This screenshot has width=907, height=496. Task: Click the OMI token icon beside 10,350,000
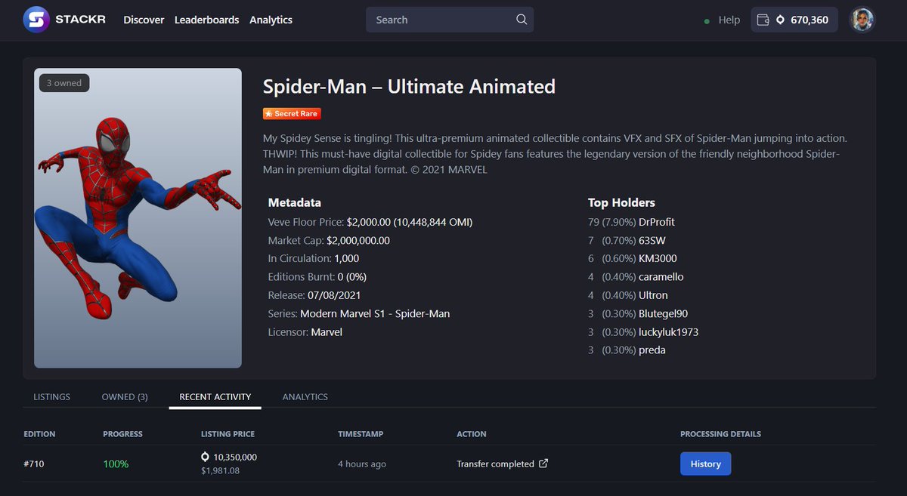205,457
